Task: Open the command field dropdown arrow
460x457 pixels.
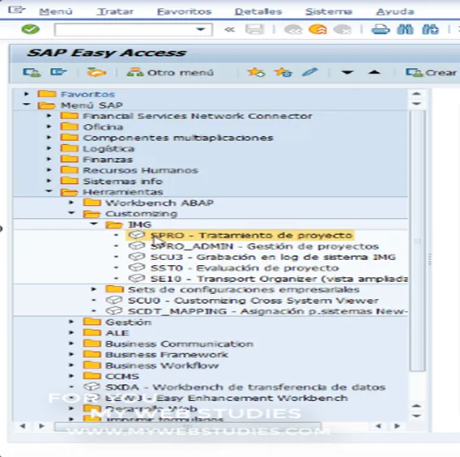Action: tap(201, 29)
